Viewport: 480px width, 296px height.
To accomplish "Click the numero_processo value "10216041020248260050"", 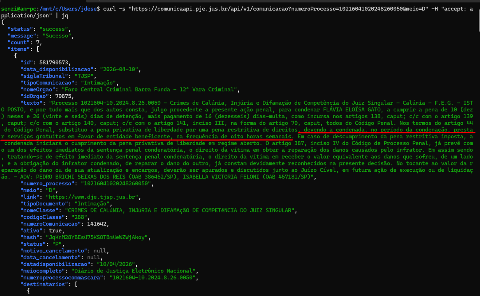I will click(x=116, y=184).
